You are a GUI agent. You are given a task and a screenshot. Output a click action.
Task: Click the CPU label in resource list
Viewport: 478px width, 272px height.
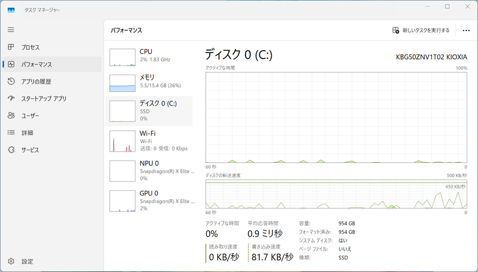[x=146, y=51]
